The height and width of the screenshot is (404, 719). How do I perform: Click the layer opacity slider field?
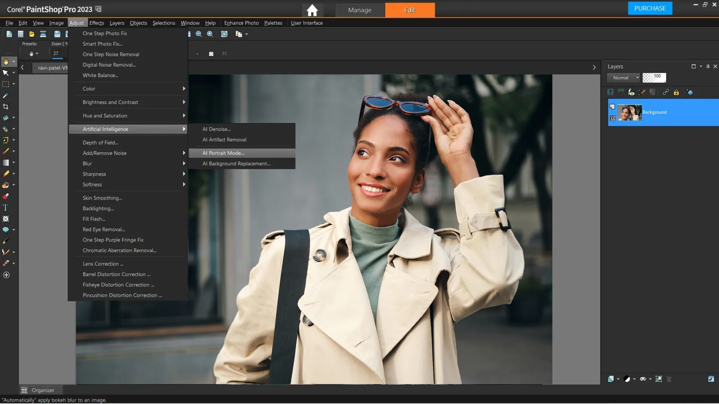[654, 77]
